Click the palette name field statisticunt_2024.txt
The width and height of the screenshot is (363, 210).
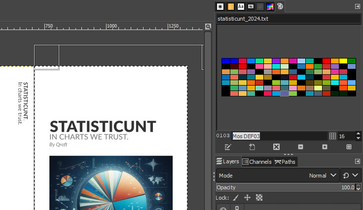pos(289,19)
